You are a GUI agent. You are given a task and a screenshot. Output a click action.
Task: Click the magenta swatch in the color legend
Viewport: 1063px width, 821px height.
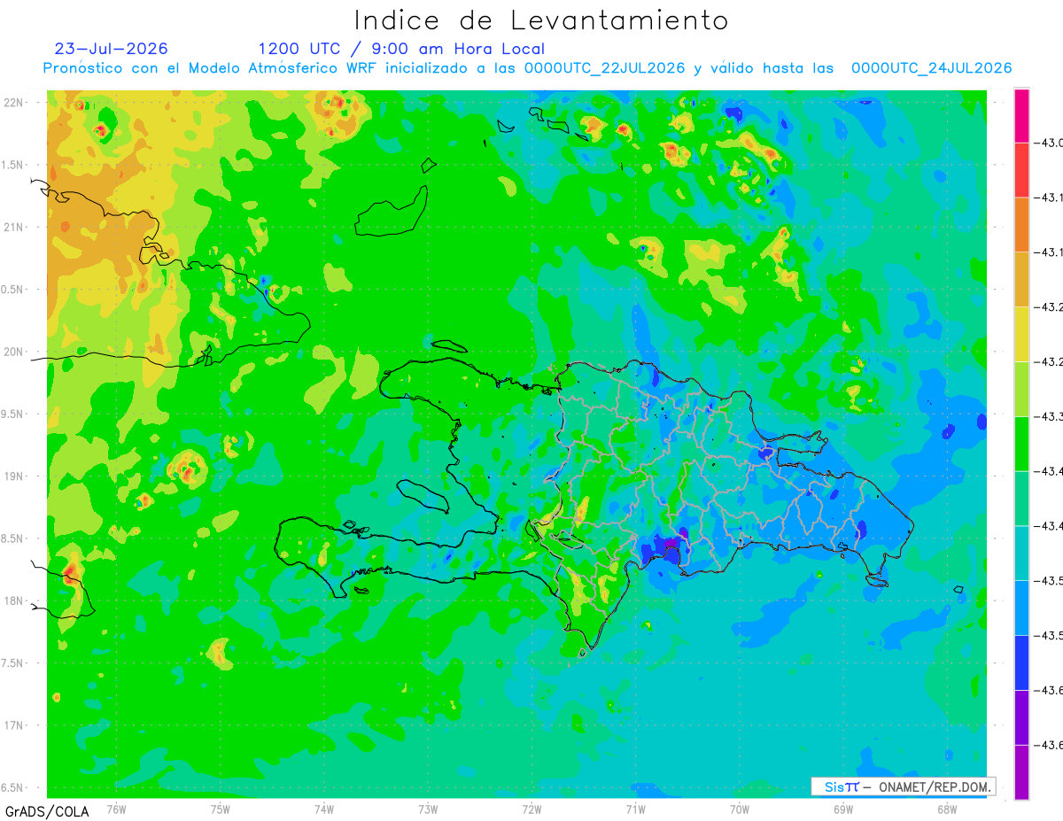(x=1021, y=115)
